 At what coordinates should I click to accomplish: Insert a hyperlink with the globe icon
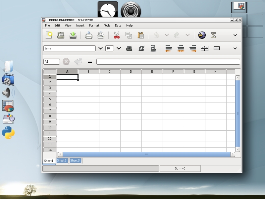pyautogui.click(x=202, y=35)
